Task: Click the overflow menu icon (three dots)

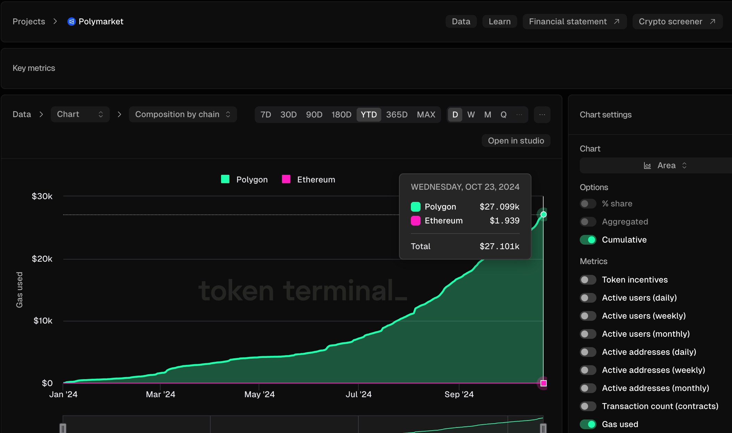Action: coord(542,114)
